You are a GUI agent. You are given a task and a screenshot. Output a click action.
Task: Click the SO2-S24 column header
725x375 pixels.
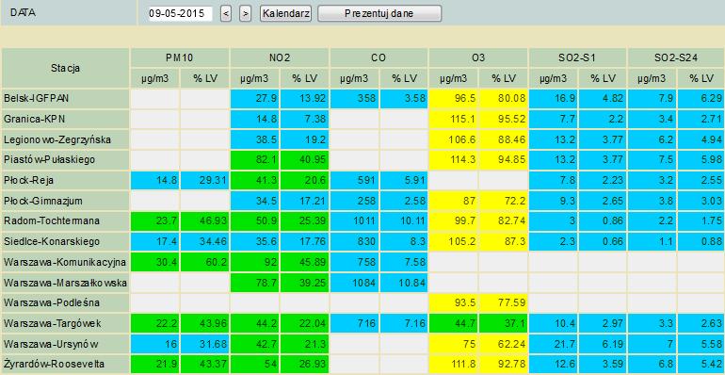coord(676,57)
